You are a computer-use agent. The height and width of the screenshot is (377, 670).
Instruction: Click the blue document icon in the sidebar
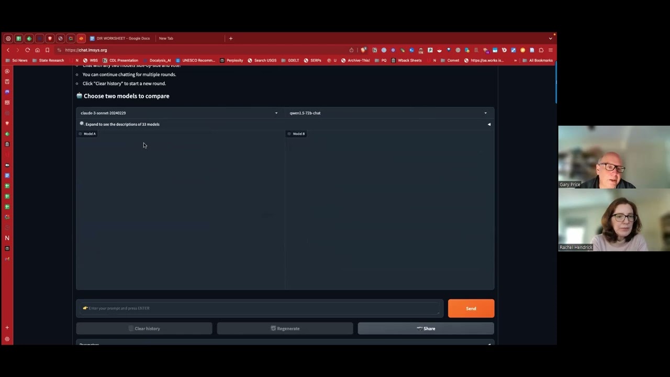point(7,175)
